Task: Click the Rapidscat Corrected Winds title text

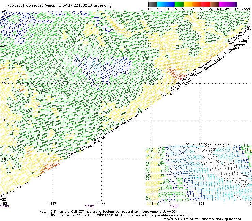Action: tap(59, 6)
